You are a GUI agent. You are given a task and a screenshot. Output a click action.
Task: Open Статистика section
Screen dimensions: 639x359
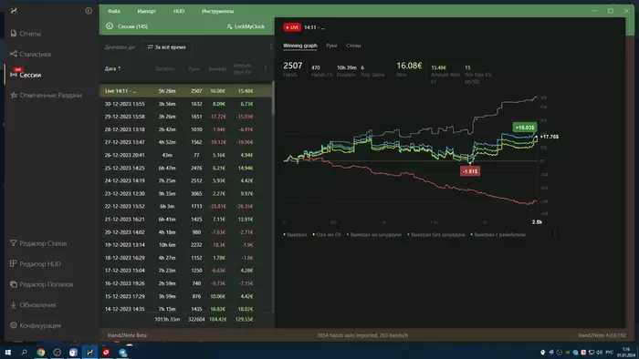pyautogui.click(x=30, y=54)
